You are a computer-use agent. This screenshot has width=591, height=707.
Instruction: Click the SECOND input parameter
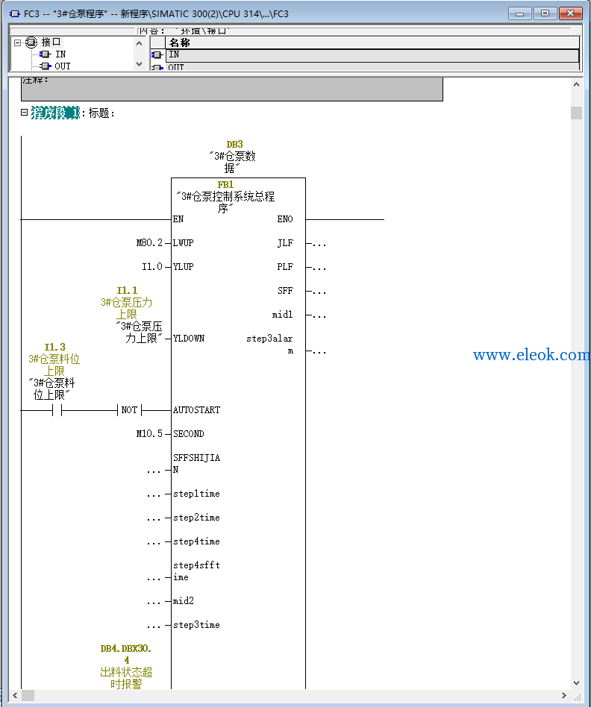[x=189, y=434]
